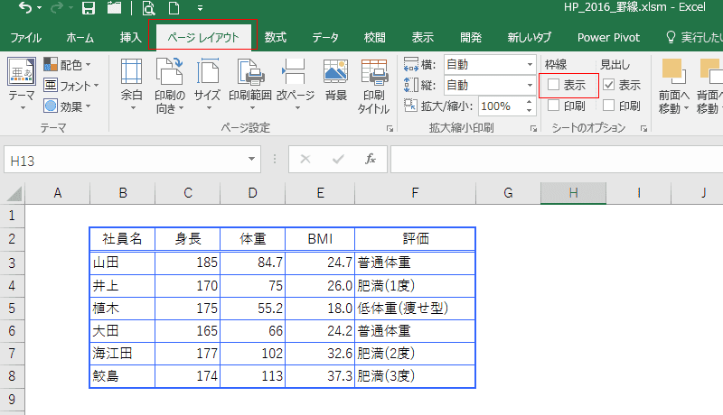Viewport: 723px width, 415px height.
Task: Toggle 枠線 印刷 (Gridlines Print) checkbox
Action: tap(554, 106)
